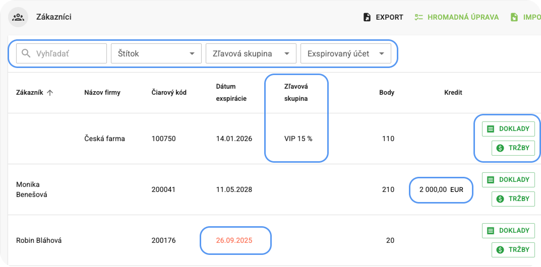Show Tržby for Monika Benešová
Screen dimensions: 541x267
513,198
